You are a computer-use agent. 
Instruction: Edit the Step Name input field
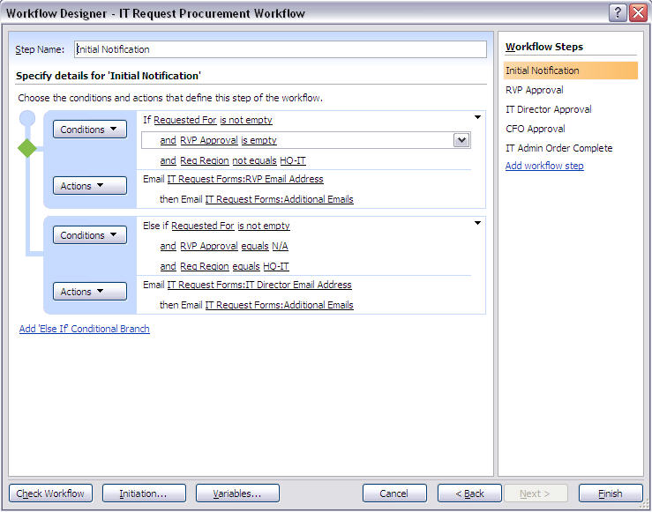tap(281, 49)
